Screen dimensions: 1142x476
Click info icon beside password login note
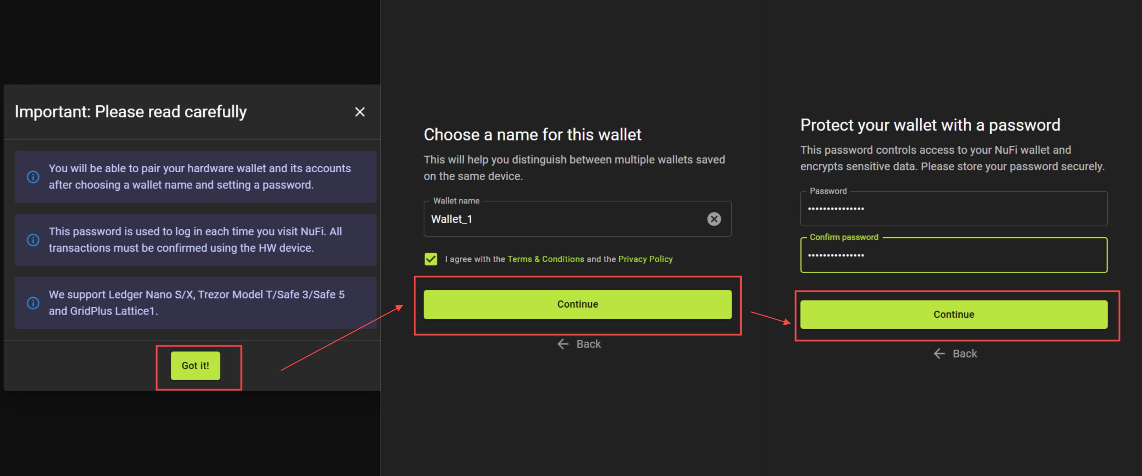[x=33, y=240]
